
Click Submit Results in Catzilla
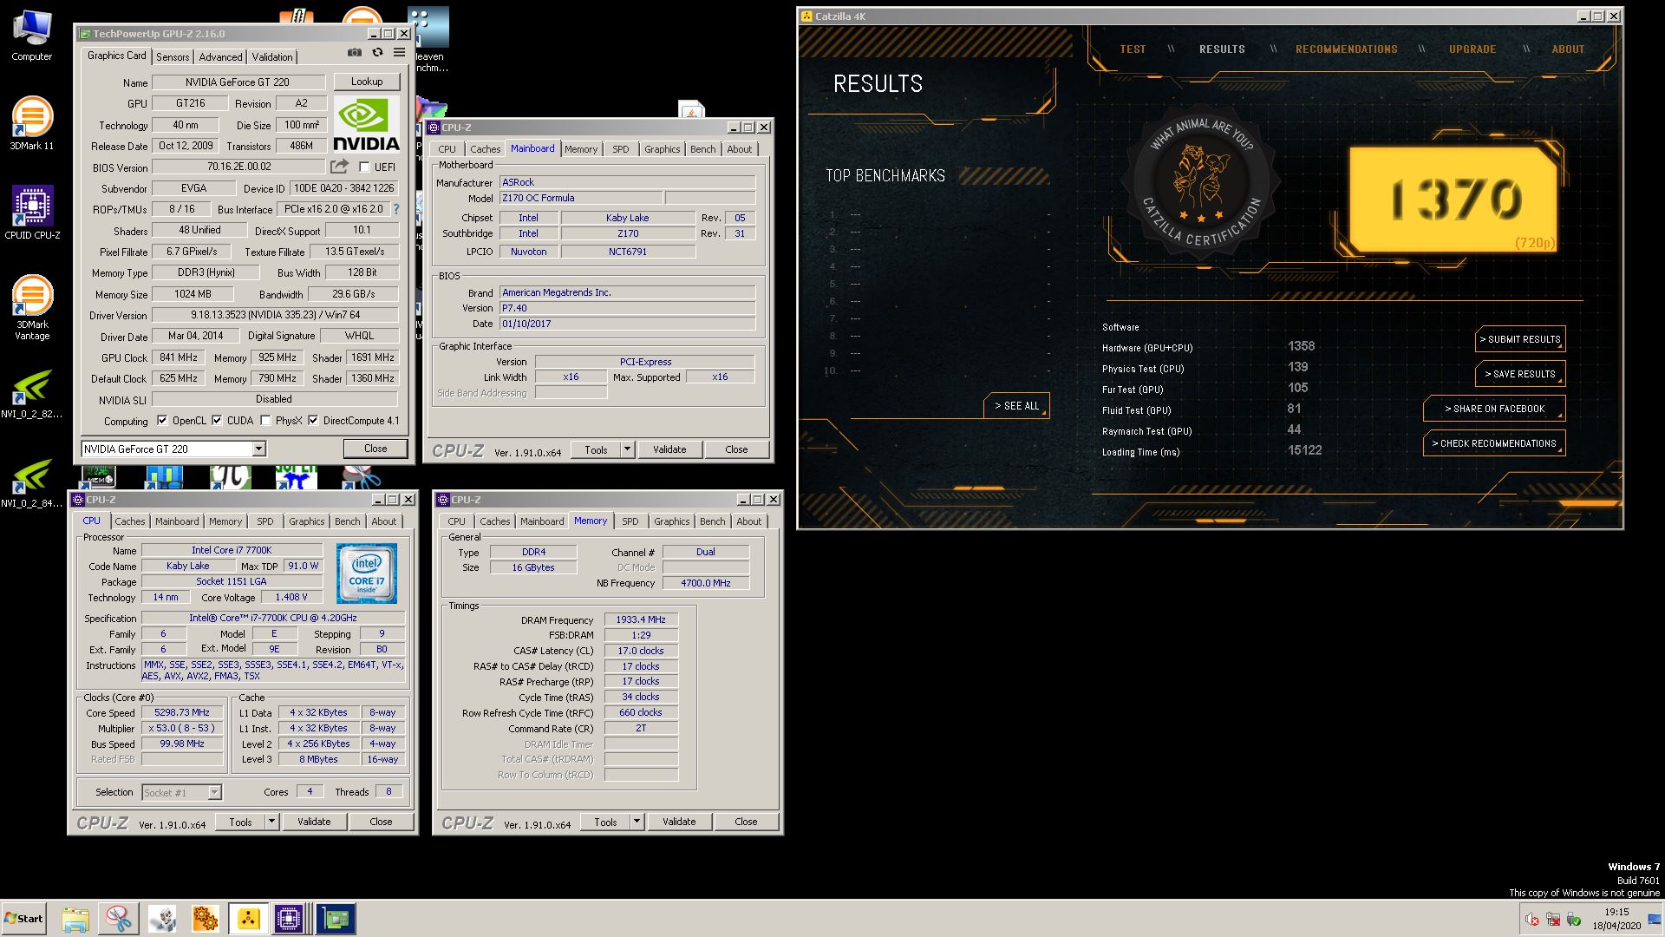[1520, 339]
